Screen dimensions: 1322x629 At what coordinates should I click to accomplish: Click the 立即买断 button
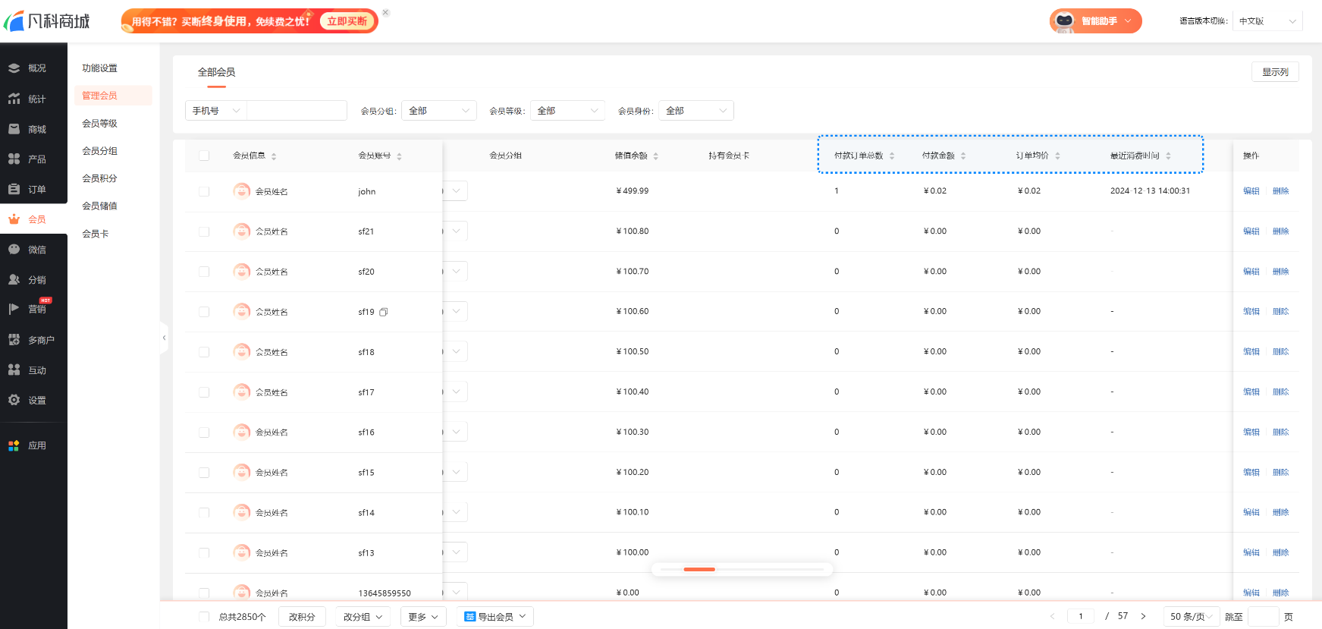pyautogui.click(x=347, y=21)
